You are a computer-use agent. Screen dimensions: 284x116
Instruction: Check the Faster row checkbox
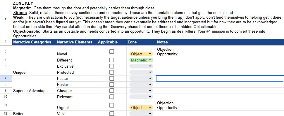112,78
